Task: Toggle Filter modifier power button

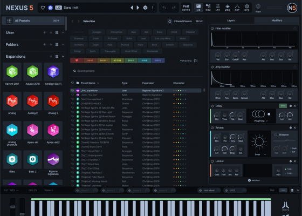Action: (x=212, y=29)
